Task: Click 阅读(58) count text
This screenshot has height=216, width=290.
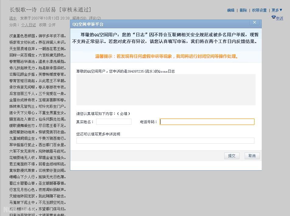Action: point(79,18)
